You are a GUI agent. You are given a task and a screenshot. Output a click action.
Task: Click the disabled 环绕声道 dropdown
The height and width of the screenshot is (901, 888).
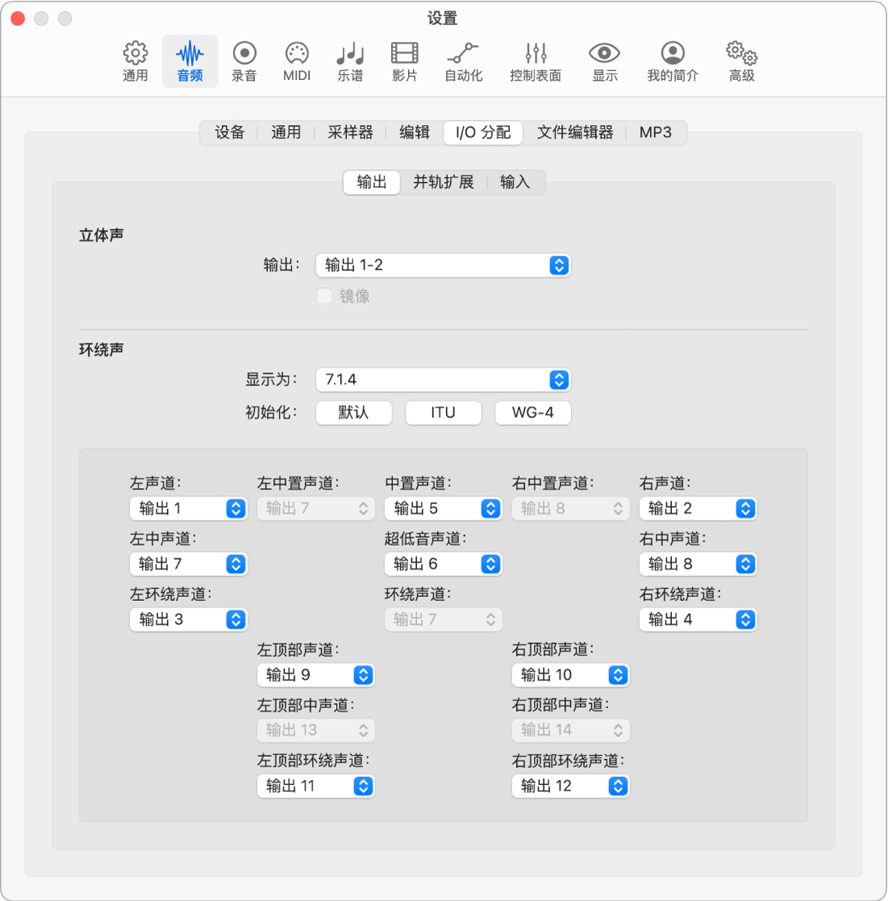[x=444, y=619]
